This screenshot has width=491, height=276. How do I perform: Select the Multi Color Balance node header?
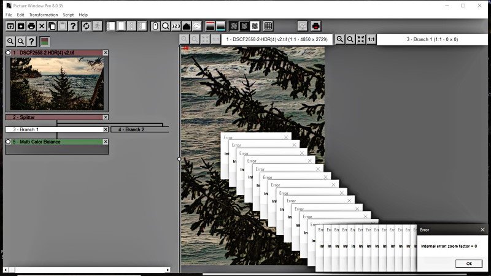pyautogui.click(x=55, y=142)
